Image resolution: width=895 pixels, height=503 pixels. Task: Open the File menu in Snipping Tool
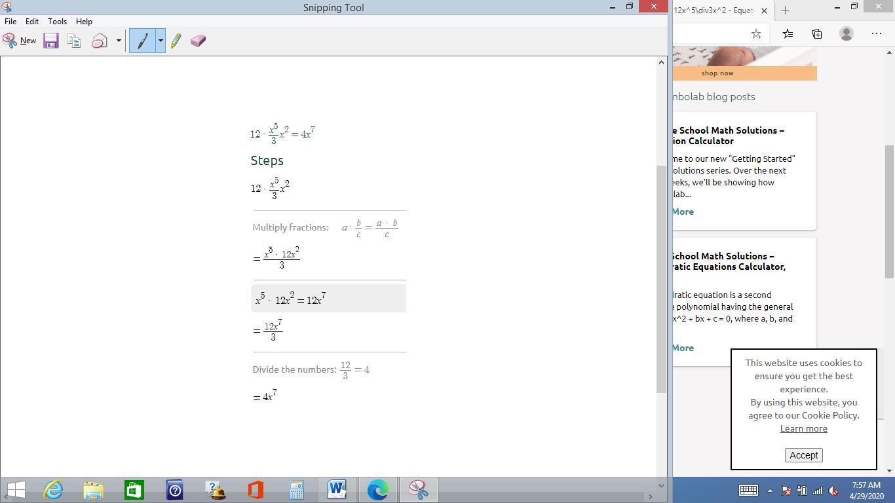click(10, 21)
